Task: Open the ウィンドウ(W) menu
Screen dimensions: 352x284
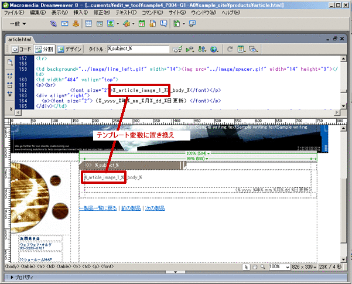Action: click(x=204, y=12)
